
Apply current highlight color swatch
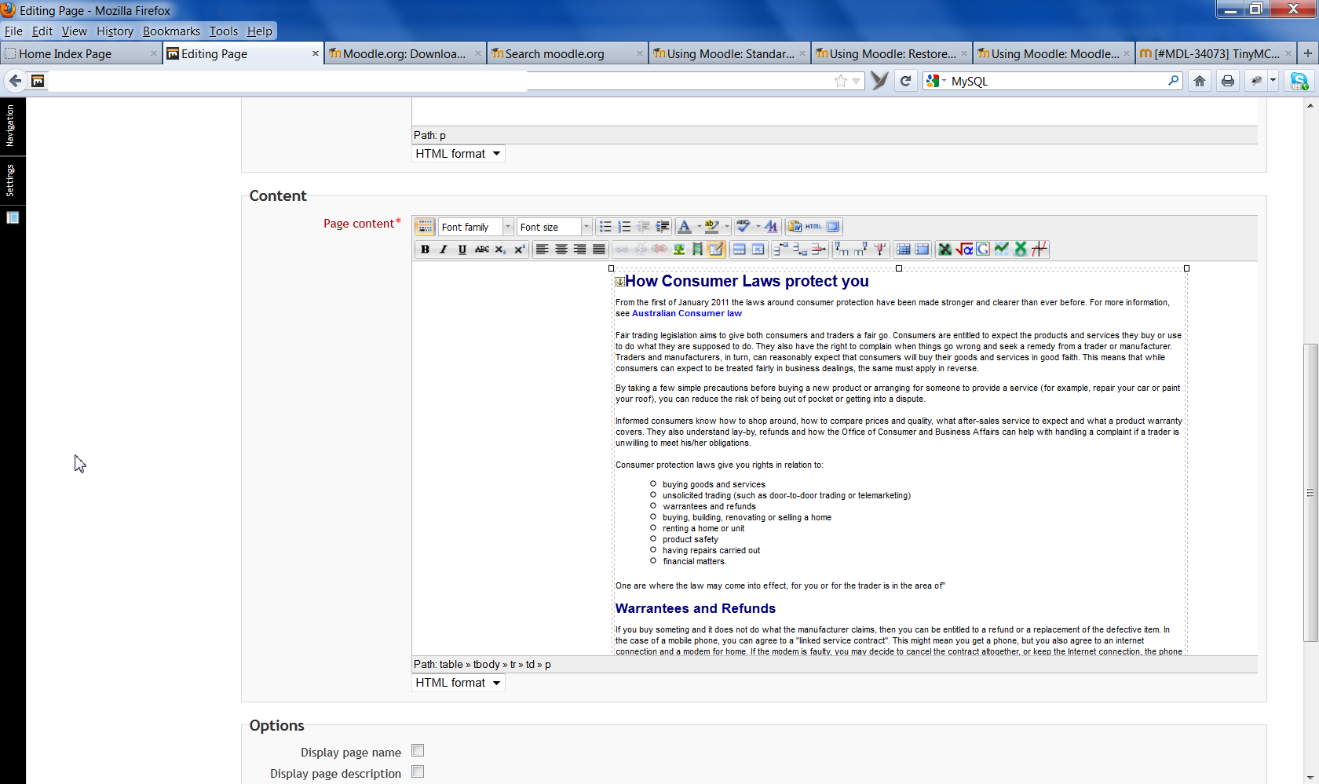point(713,227)
